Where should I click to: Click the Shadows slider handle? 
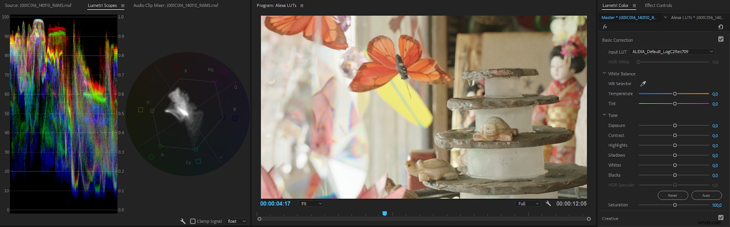[675, 155]
